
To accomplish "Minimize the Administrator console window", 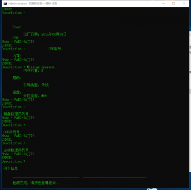I will coord(163,4).
